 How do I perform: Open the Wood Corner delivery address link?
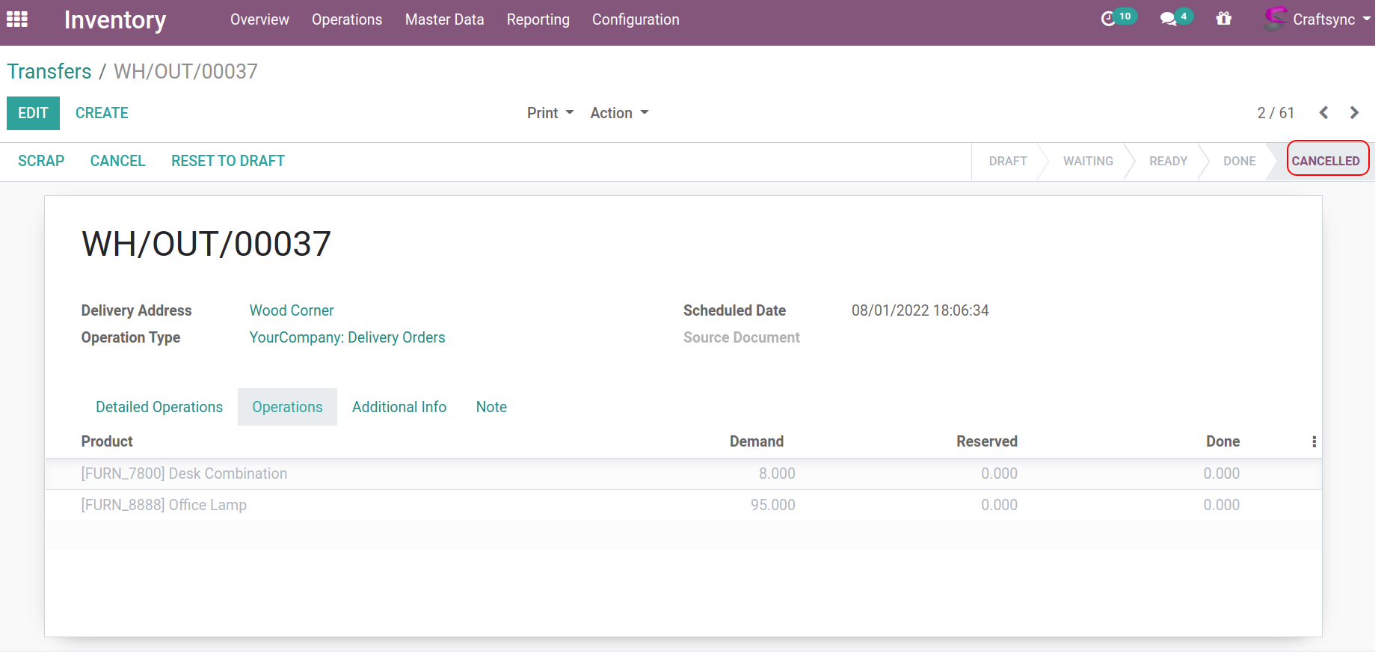coord(292,310)
